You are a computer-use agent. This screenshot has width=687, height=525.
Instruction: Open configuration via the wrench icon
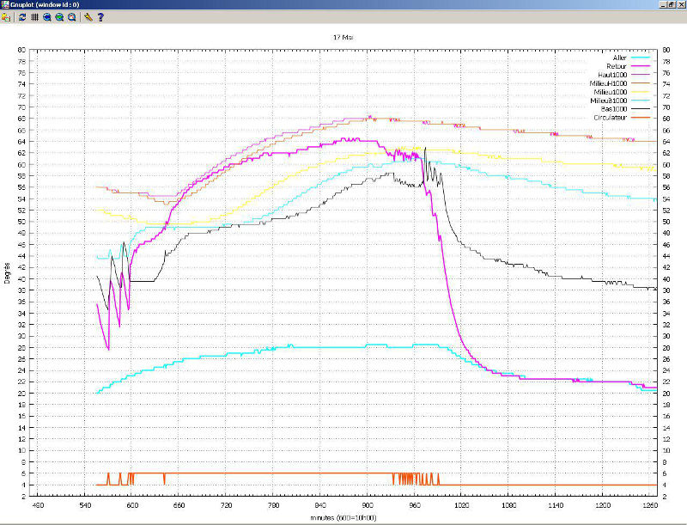[x=88, y=16]
